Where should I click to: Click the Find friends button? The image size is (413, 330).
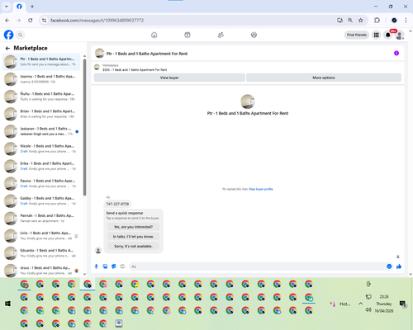(357, 35)
